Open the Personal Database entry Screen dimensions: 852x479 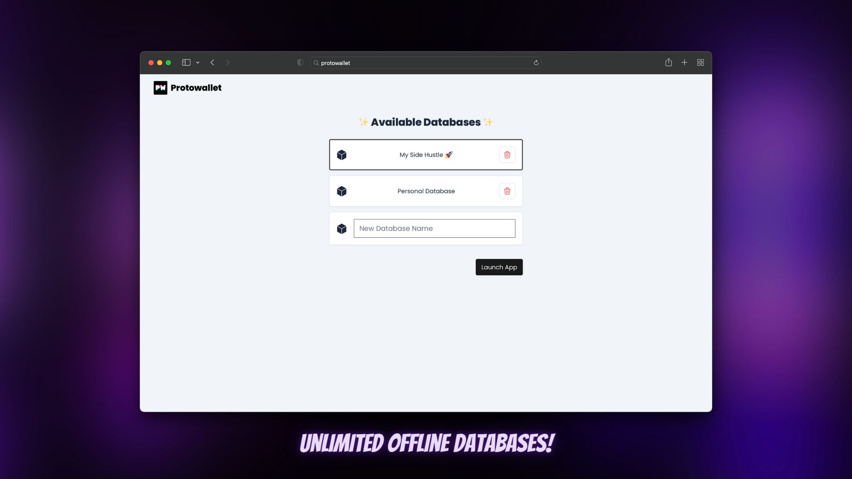[426, 191]
